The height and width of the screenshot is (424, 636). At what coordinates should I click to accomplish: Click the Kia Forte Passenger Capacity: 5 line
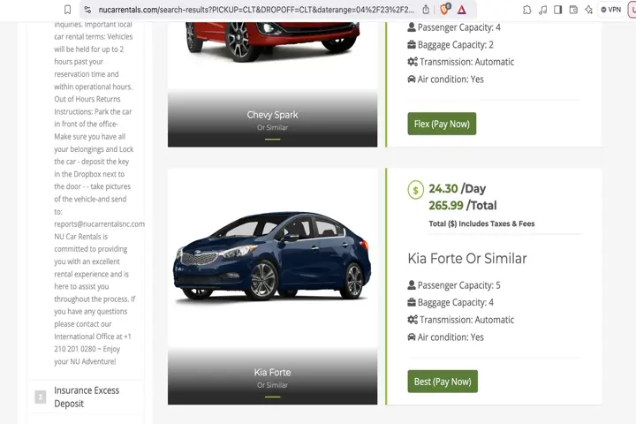454,285
